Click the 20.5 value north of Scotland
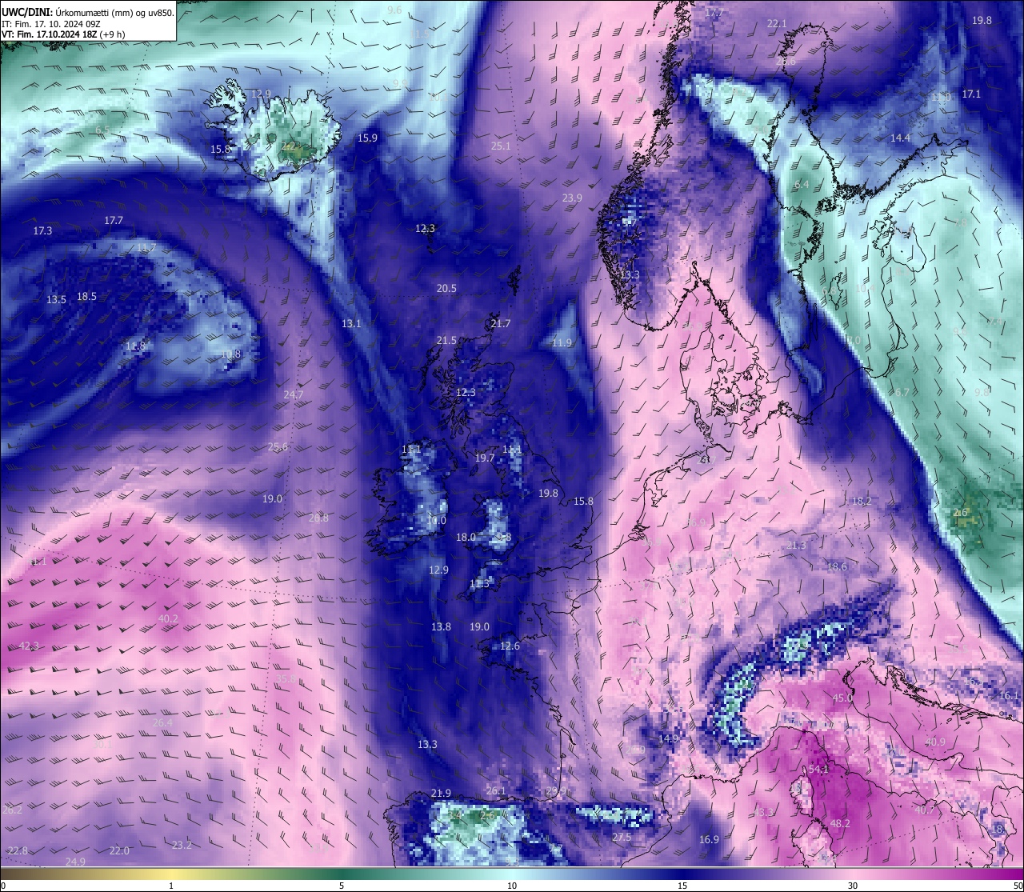This screenshot has width=1024, height=892. point(446,288)
